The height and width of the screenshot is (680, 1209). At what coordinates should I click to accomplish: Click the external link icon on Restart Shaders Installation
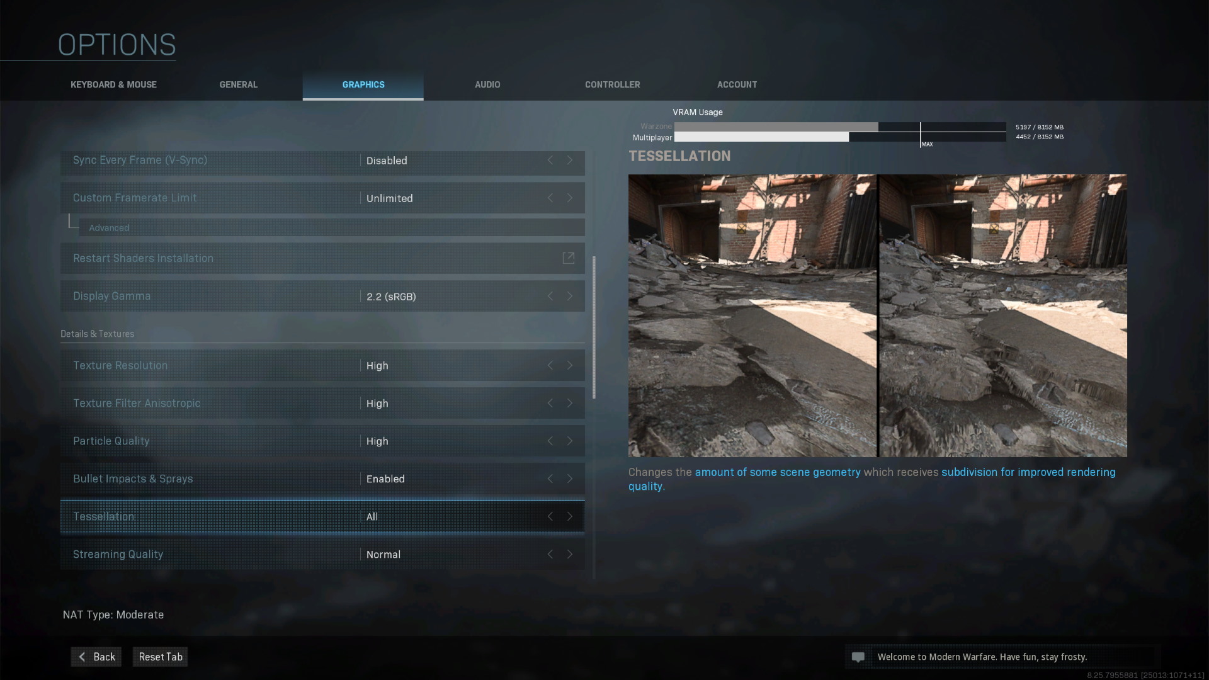568,258
